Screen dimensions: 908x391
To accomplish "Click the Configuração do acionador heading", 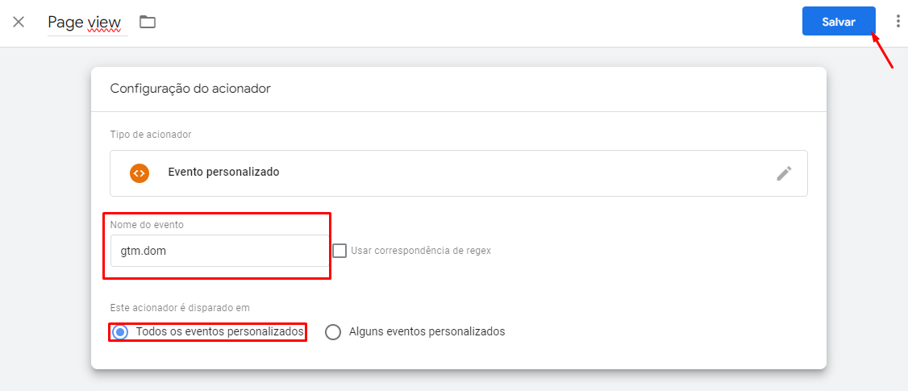I will (190, 89).
